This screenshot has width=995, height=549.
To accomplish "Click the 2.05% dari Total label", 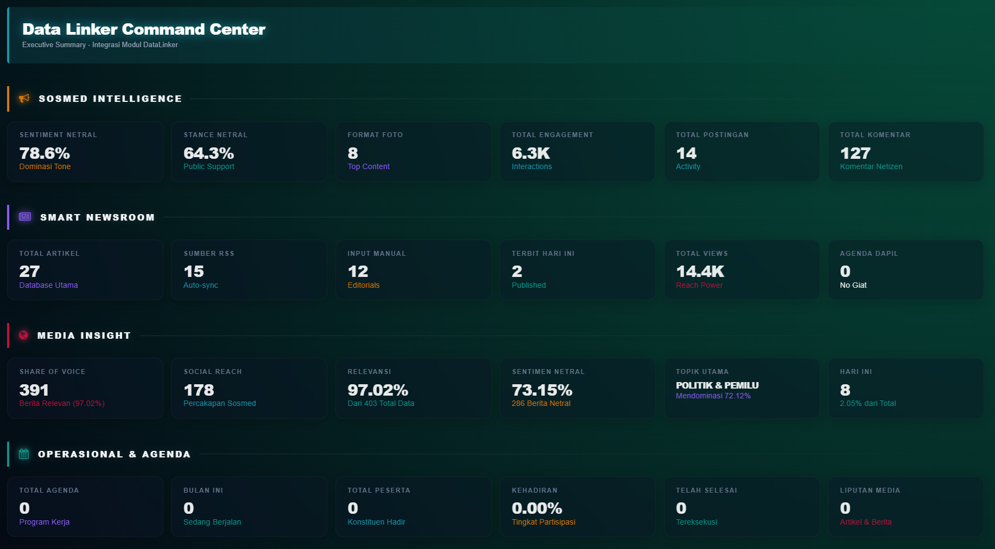I will pos(868,404).
